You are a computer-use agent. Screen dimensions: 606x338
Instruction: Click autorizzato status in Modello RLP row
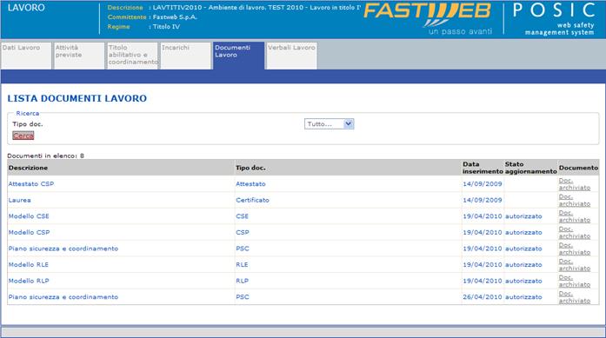tap(523, 281)
